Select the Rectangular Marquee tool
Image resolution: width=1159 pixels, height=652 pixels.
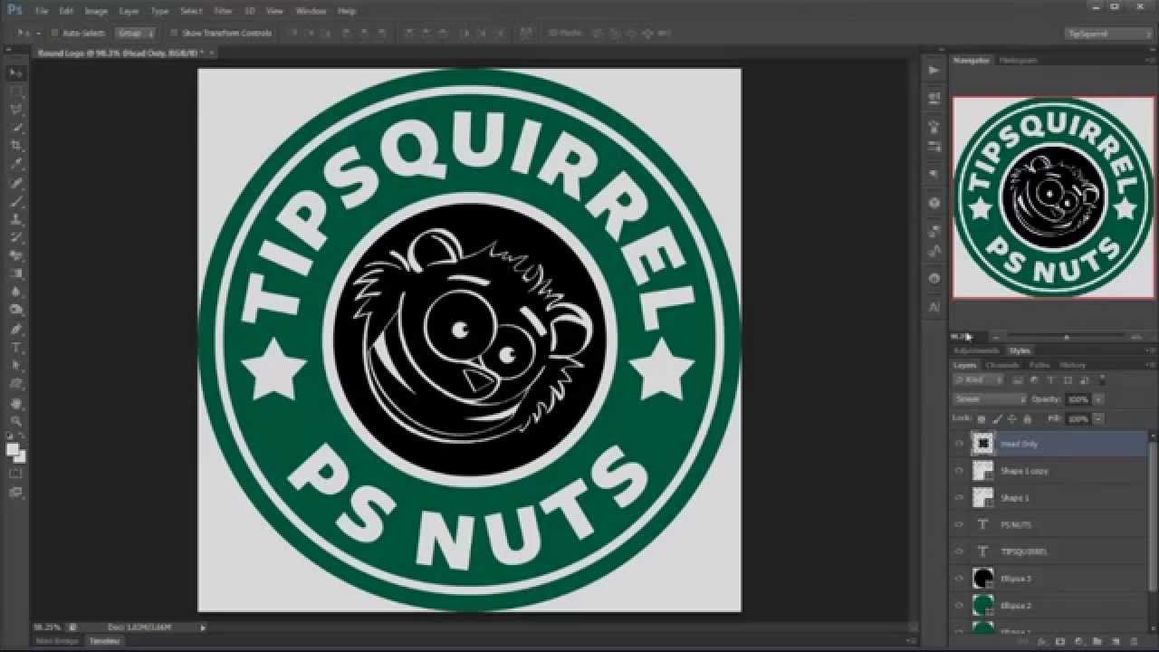pyautogui.click(x=16, y=91)
